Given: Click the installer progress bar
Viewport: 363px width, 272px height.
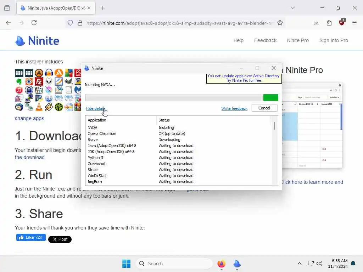Looking at the screenshot, I should (181, 98).
